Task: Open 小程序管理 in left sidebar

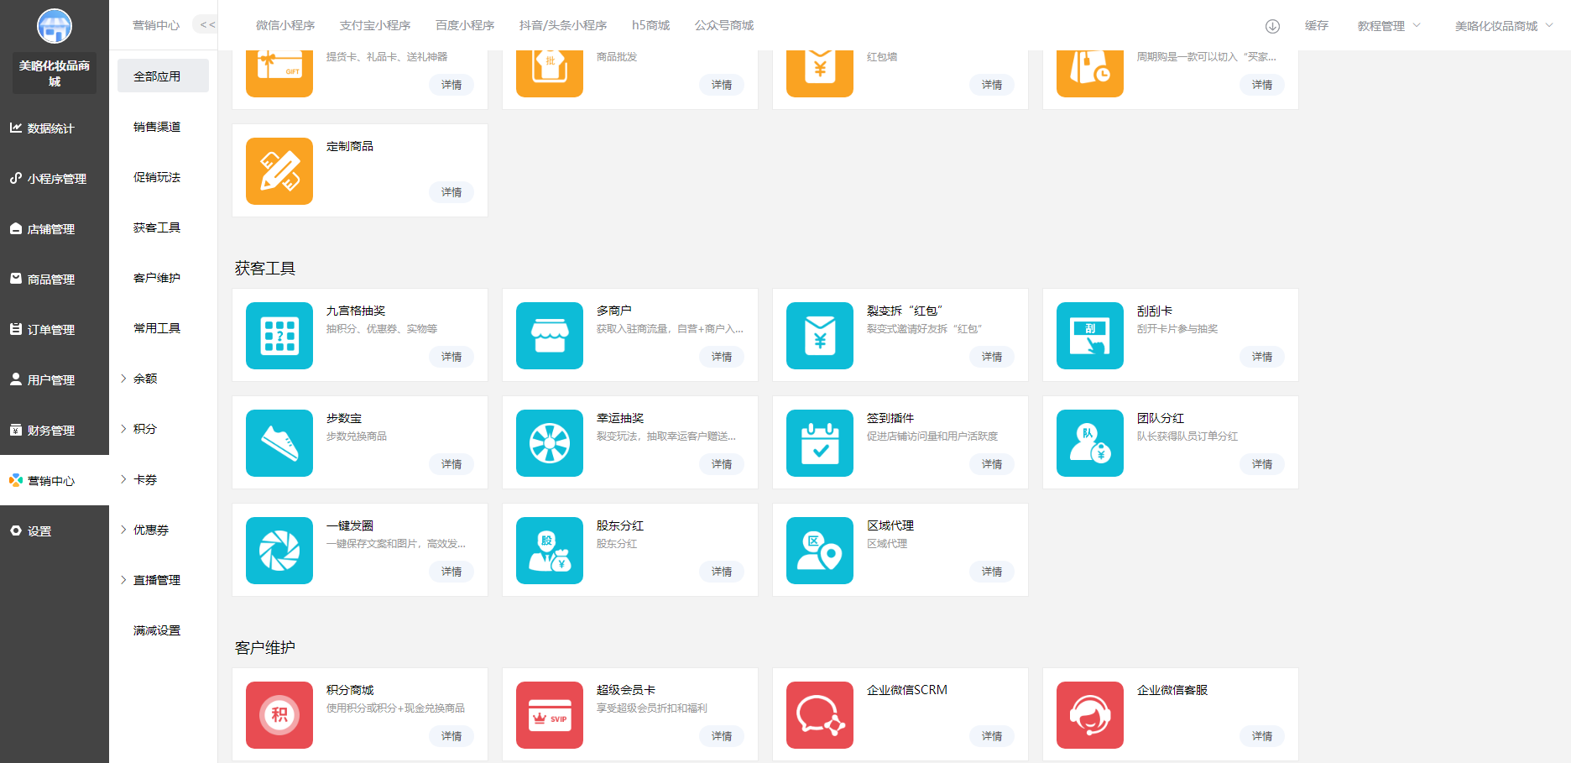Action: 55,179
